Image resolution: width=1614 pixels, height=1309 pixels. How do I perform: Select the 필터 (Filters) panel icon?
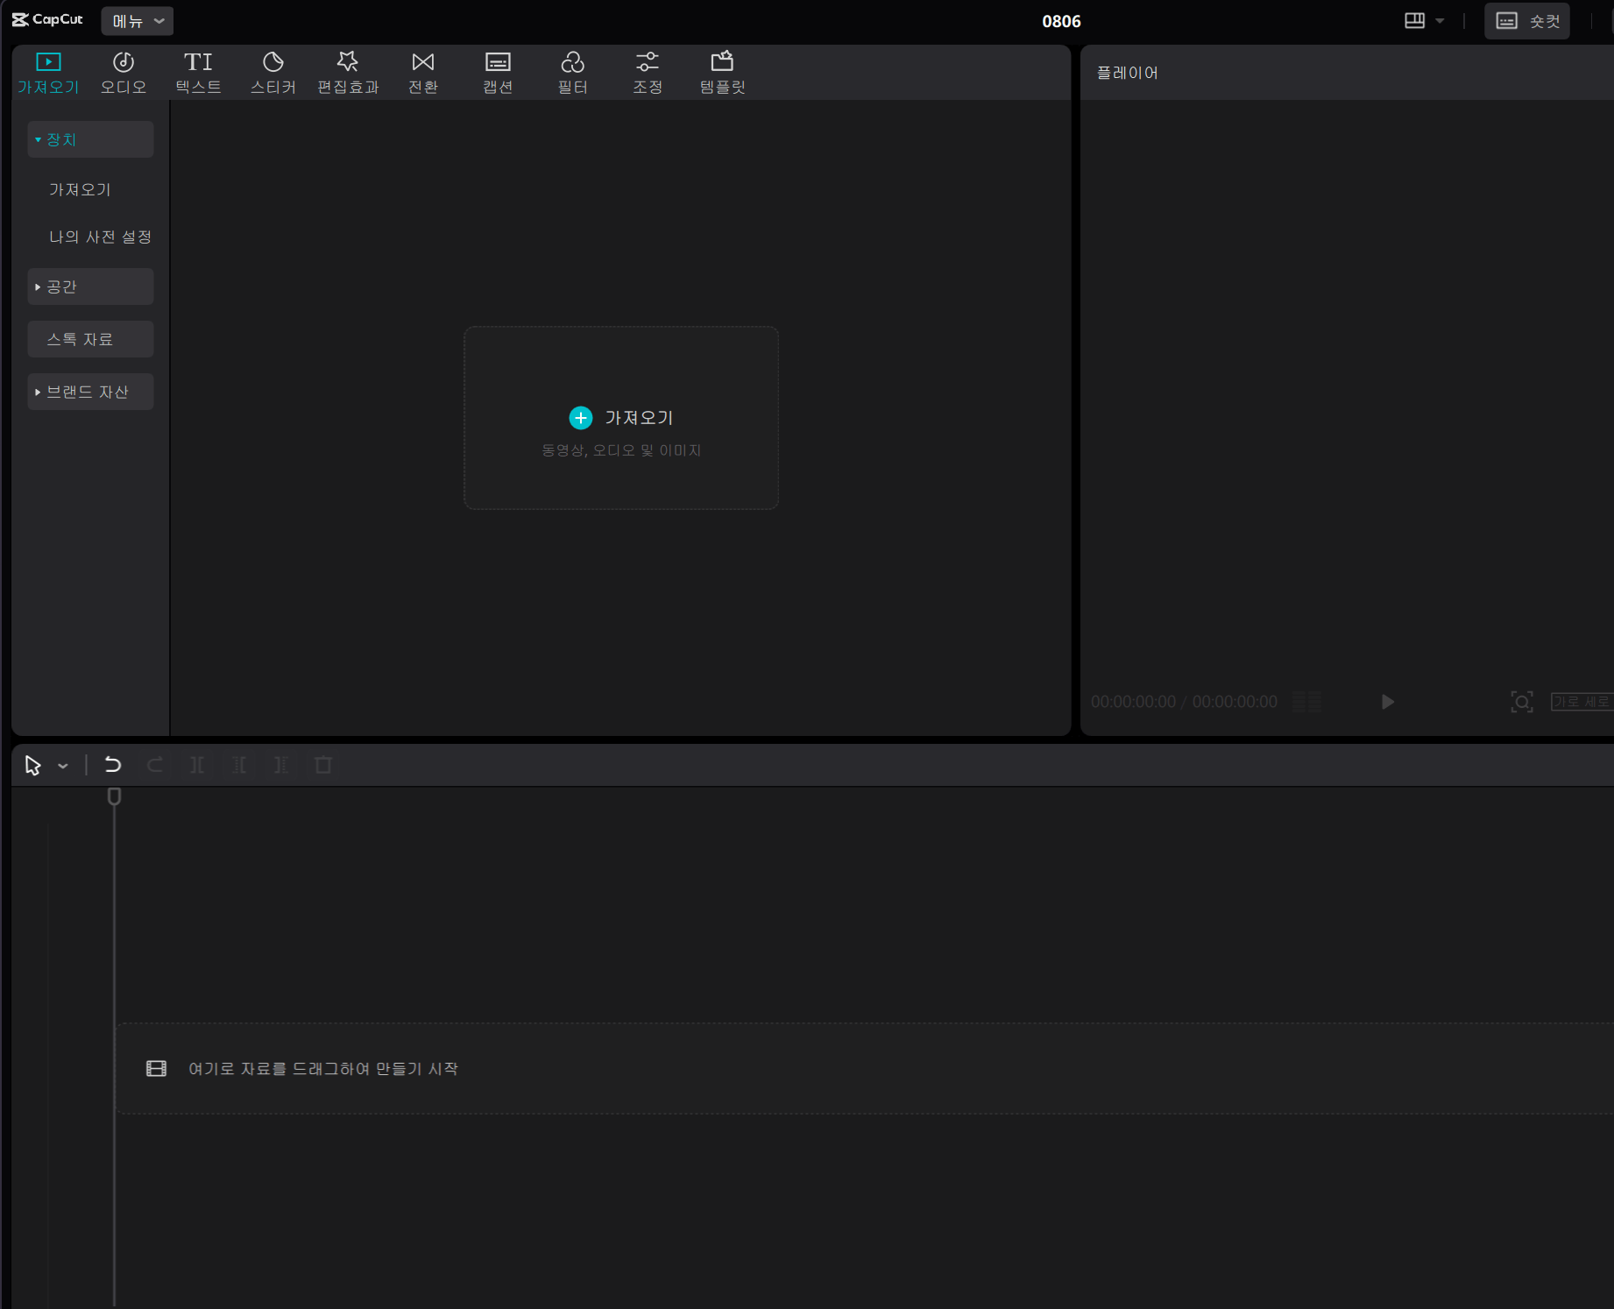(572, 72)
